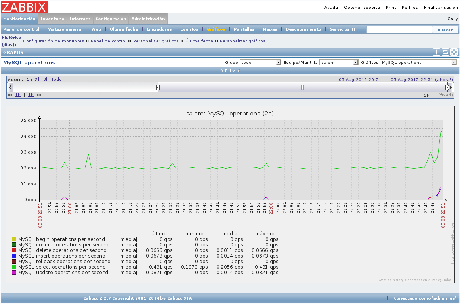The width and height of the screenshot is (460, 304).
Task: Click the Zabbix logo
Action: coord(24,7)
